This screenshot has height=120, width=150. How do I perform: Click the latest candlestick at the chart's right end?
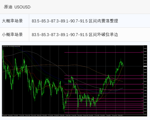coord(123,65)
